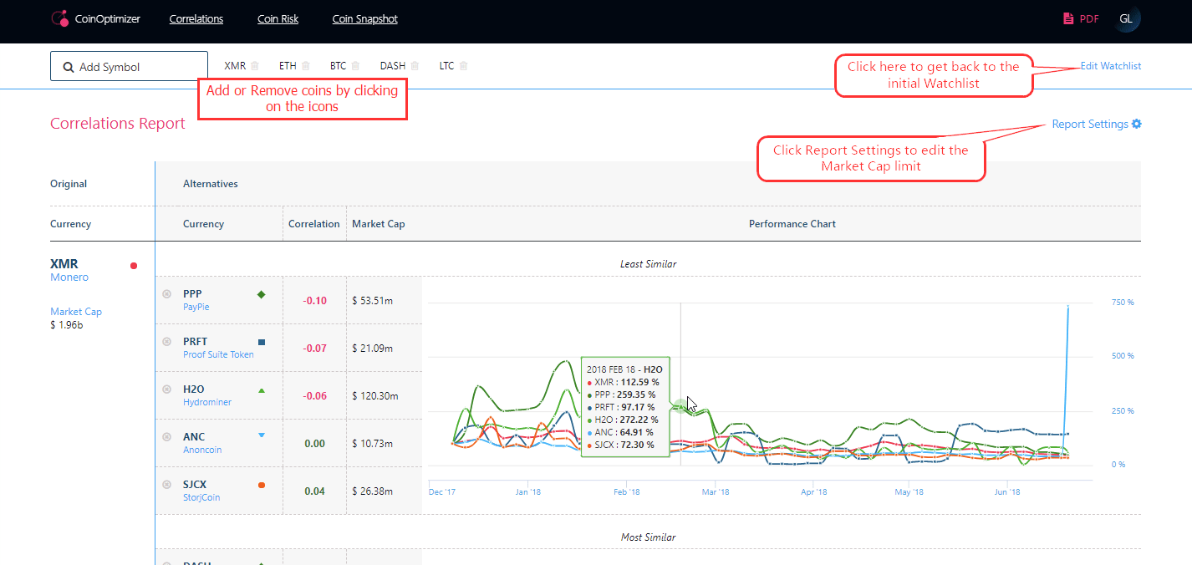
Task: Open the PayPie coin link
Action: (x=196, y=307)
